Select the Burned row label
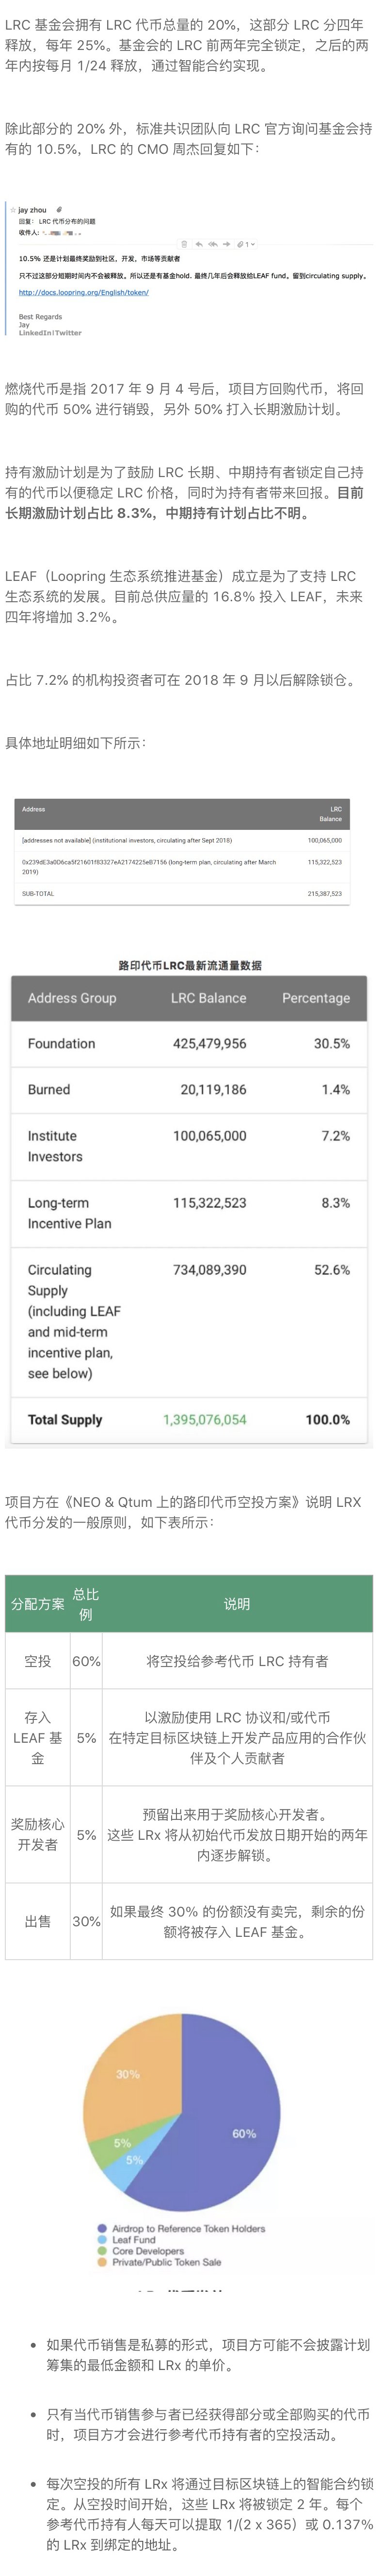This screenshot has width=381, height=2576. tap(48, 1089)
